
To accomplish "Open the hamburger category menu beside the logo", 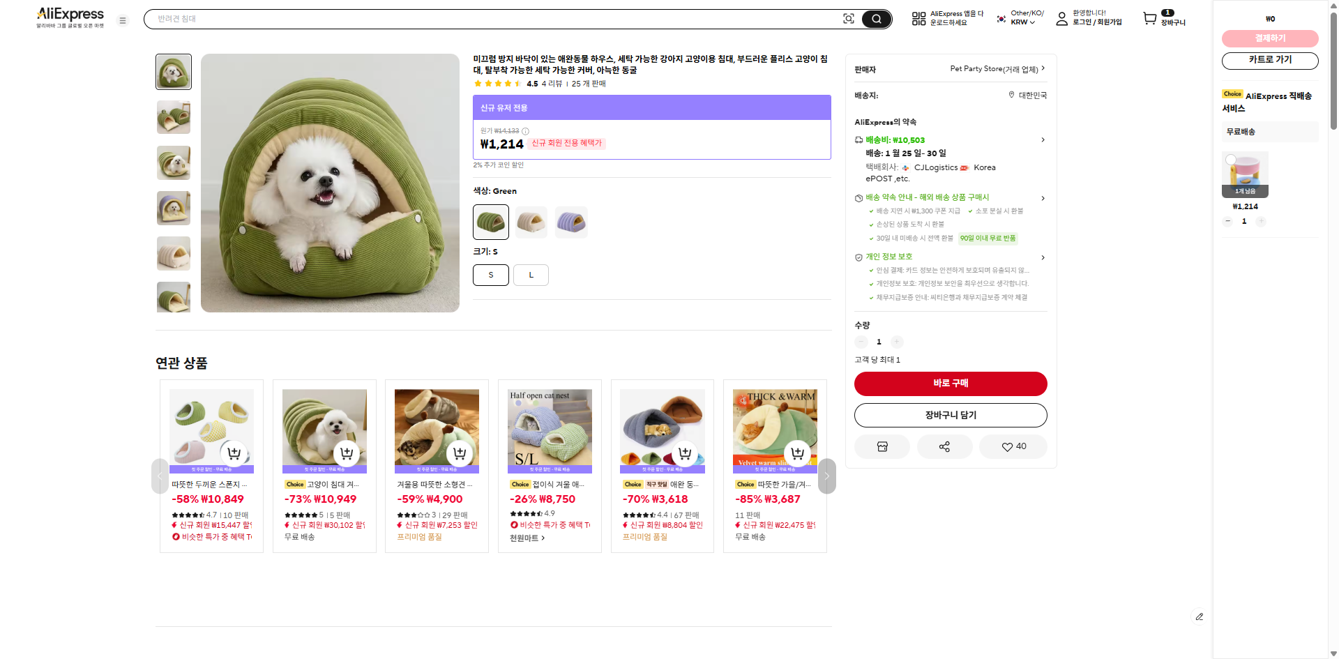I will point(123,21).
